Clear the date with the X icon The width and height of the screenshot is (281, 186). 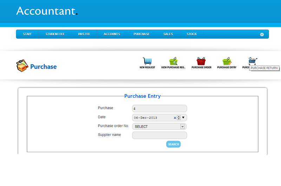(175, 118)
